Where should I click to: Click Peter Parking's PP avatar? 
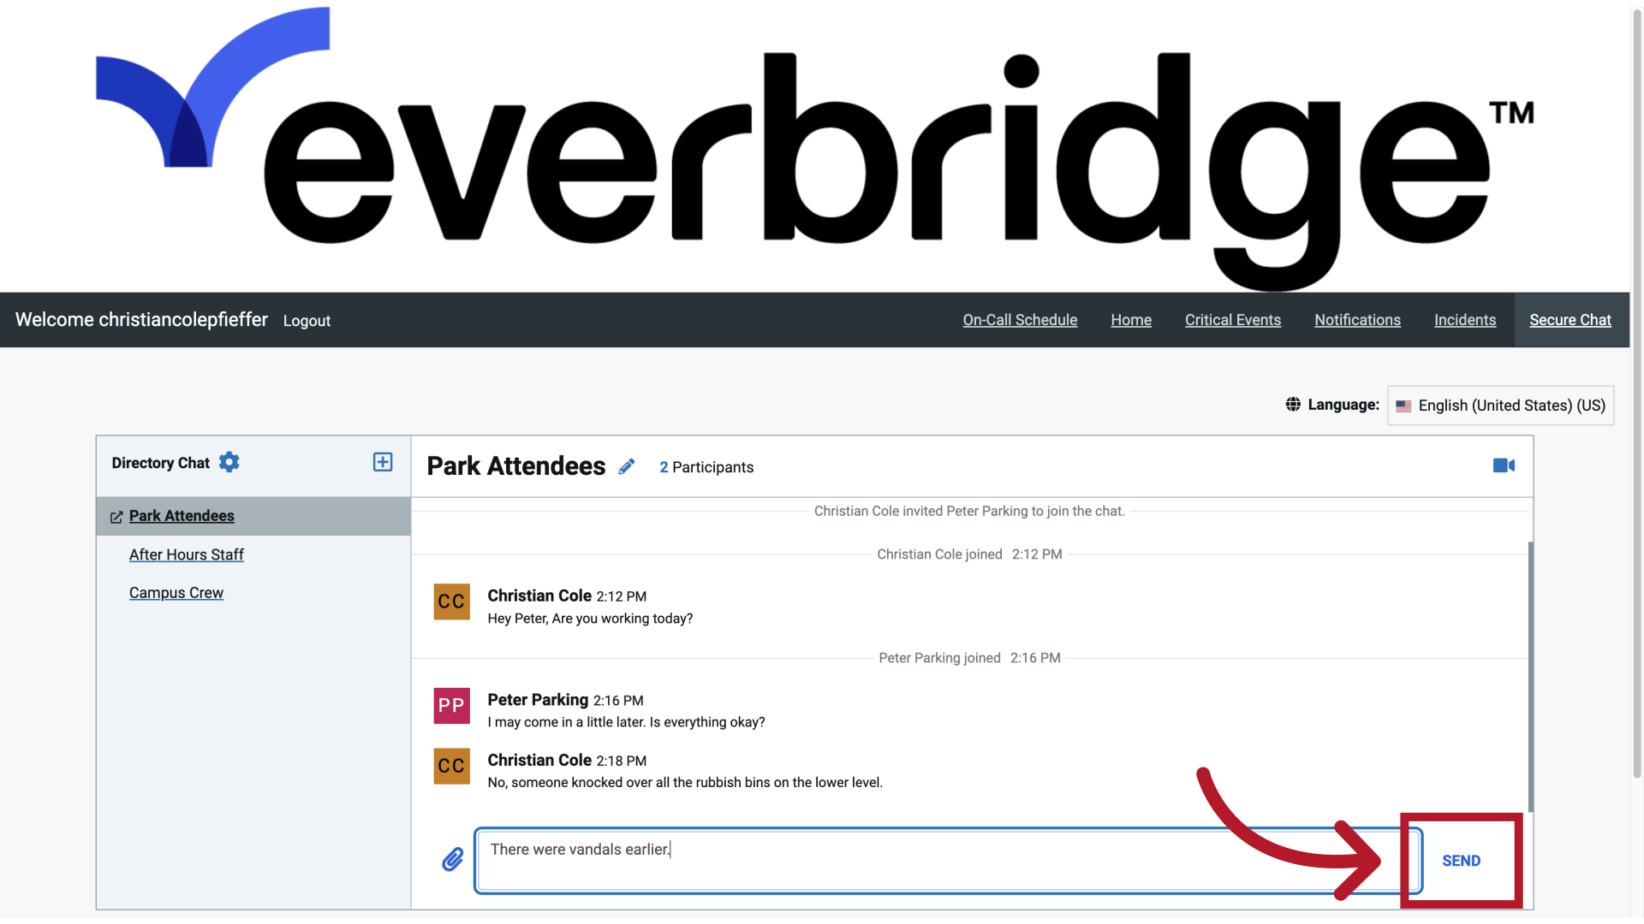click(x=451, y=706)
